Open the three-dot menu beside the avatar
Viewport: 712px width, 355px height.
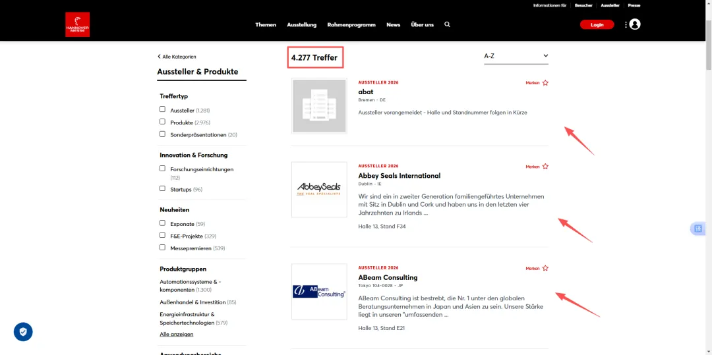tap(626, 24)
